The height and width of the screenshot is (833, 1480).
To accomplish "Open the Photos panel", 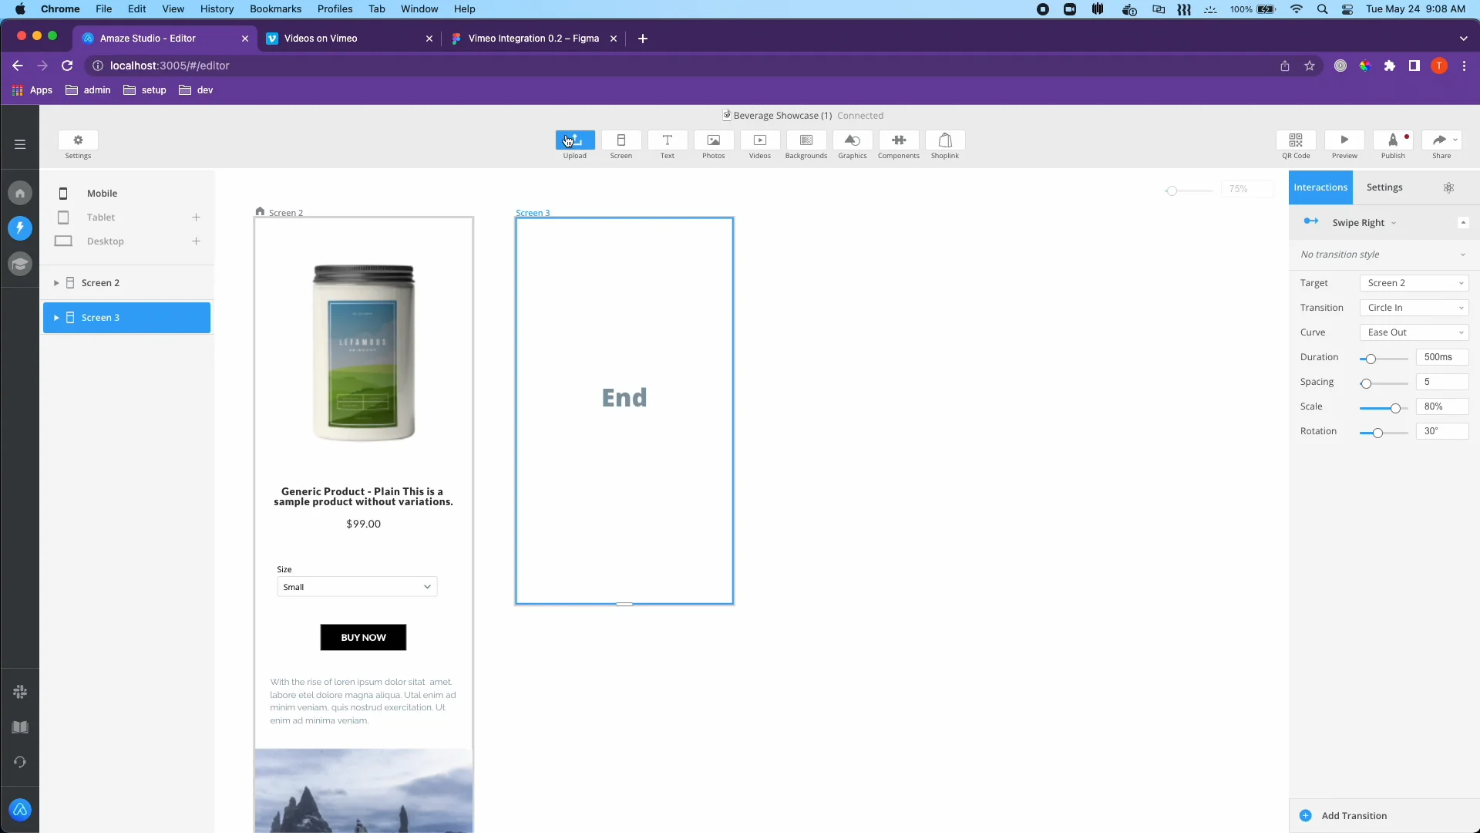I will pos(713,140).
